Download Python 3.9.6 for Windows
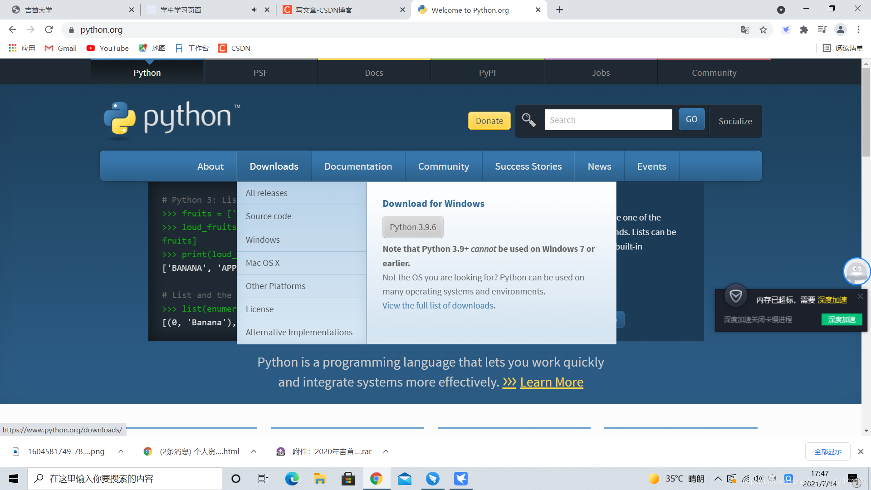 [413, 227]
